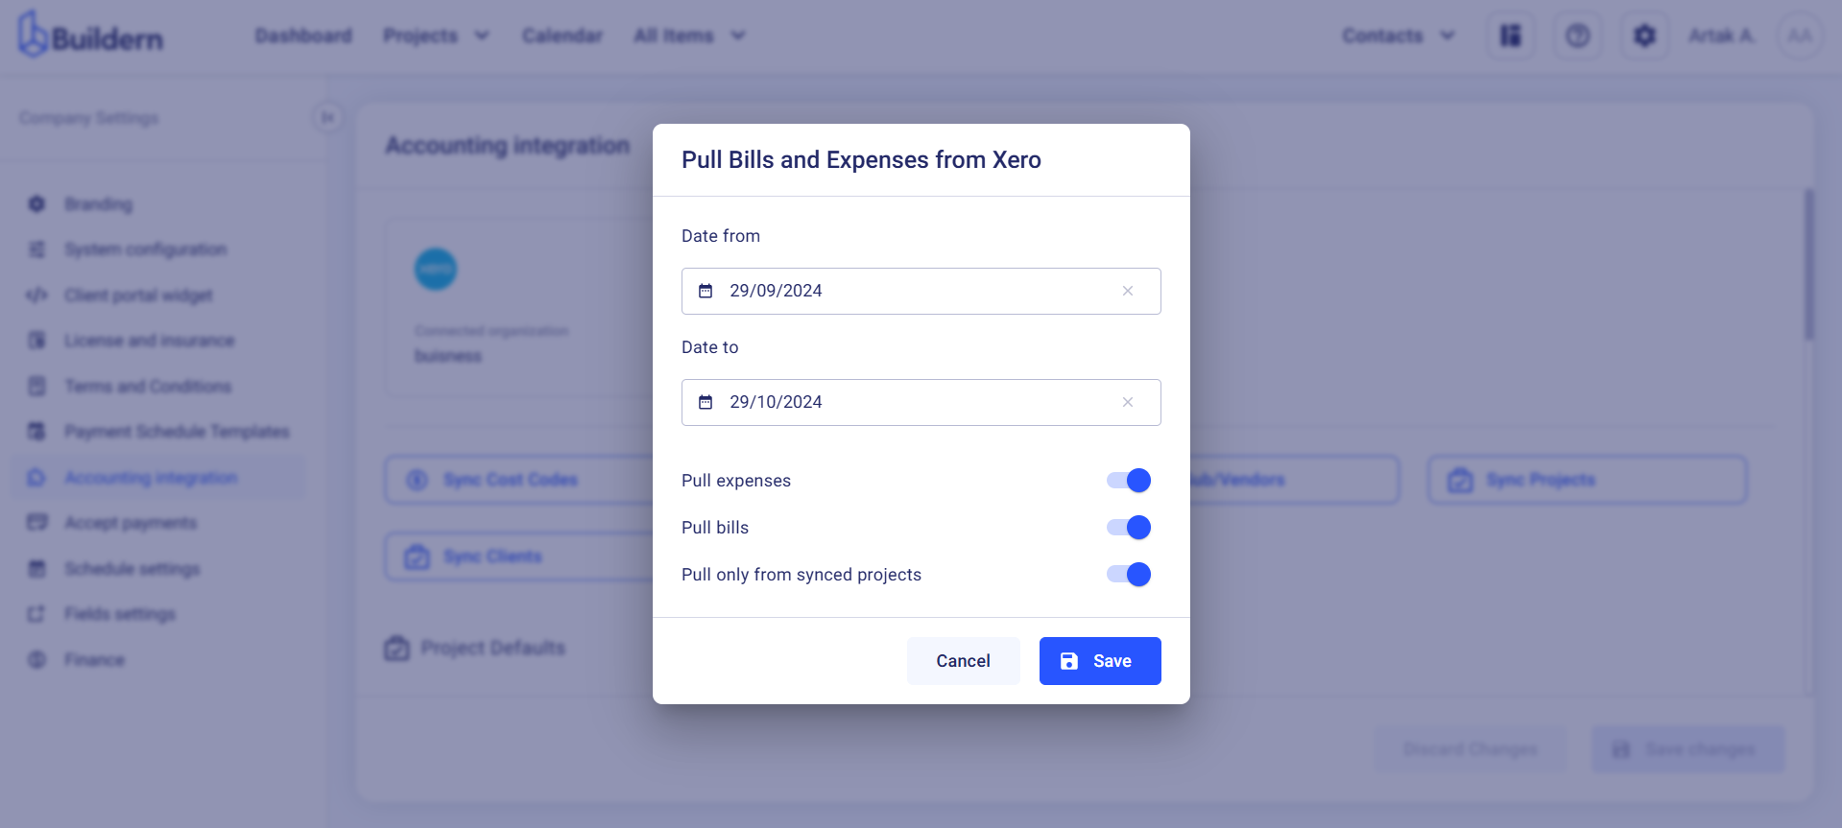
Task: Click the Sync Projects button
Action: pos(1588,480)
